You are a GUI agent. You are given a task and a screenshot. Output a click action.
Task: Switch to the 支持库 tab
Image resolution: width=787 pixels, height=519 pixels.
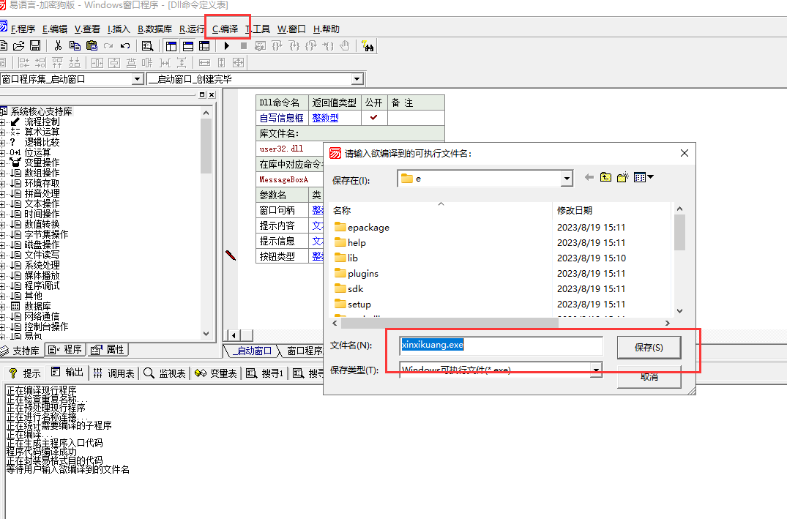point(21,351)
